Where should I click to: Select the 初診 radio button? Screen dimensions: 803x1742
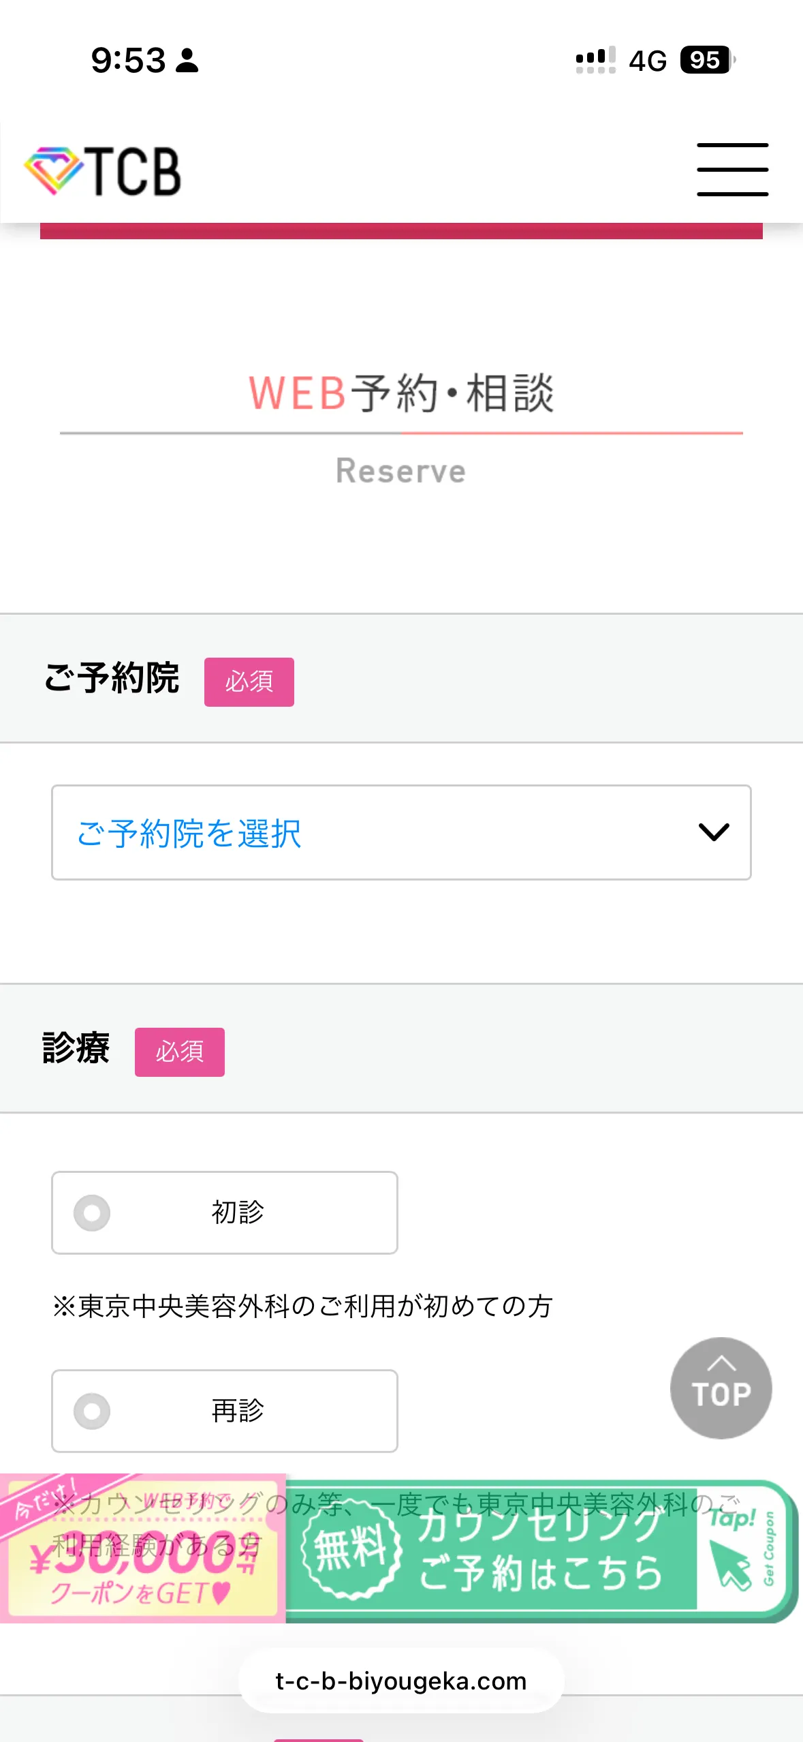tap(92, 1213)
